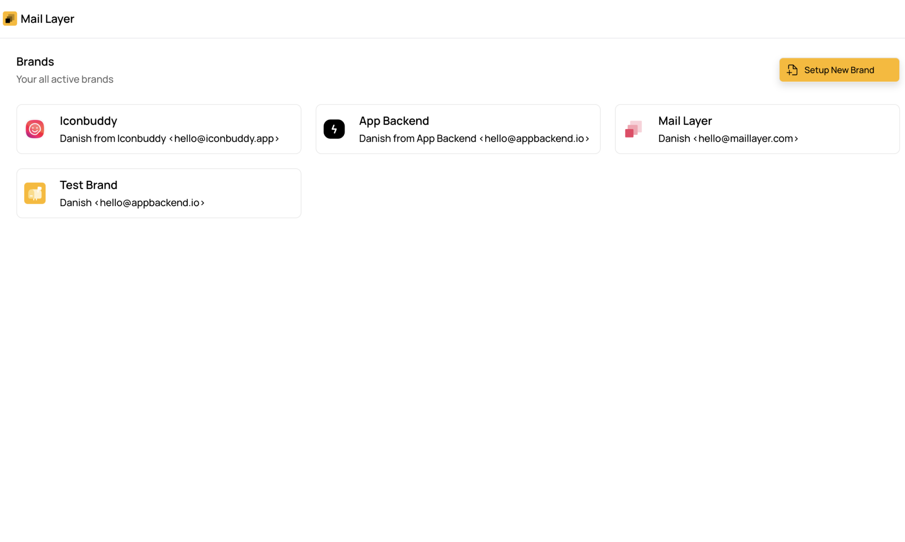The width and height of the screenshot is (905, 542).
Task: Click the hello@iconbuddy.app sender text
Action: (x=224, y=138)
